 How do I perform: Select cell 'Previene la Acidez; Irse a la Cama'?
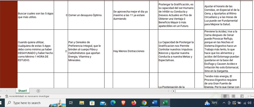[x=222, y=51]
